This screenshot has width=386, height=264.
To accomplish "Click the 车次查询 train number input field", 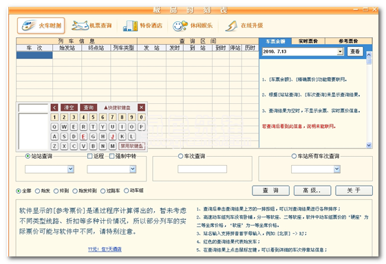I will pos(202,169).
